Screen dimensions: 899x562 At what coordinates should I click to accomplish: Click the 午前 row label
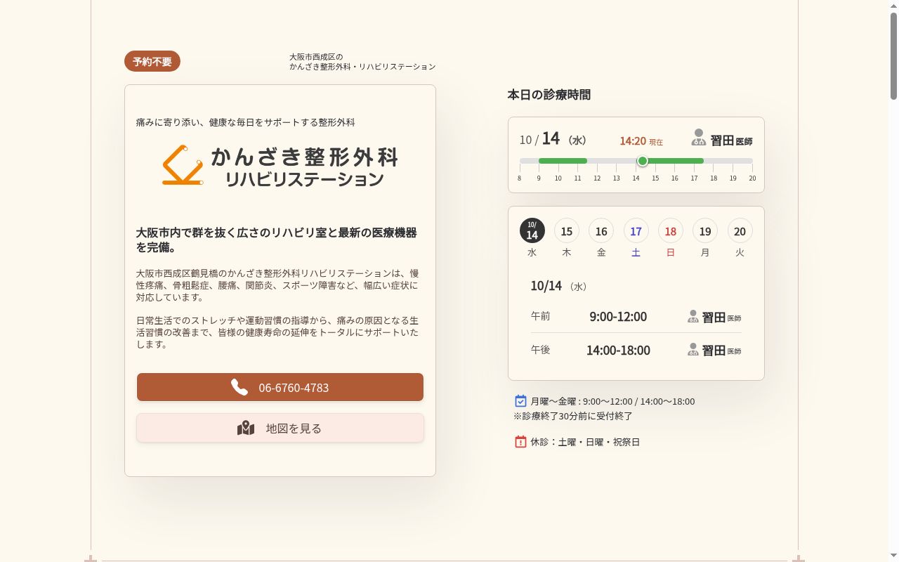point(541,316)
